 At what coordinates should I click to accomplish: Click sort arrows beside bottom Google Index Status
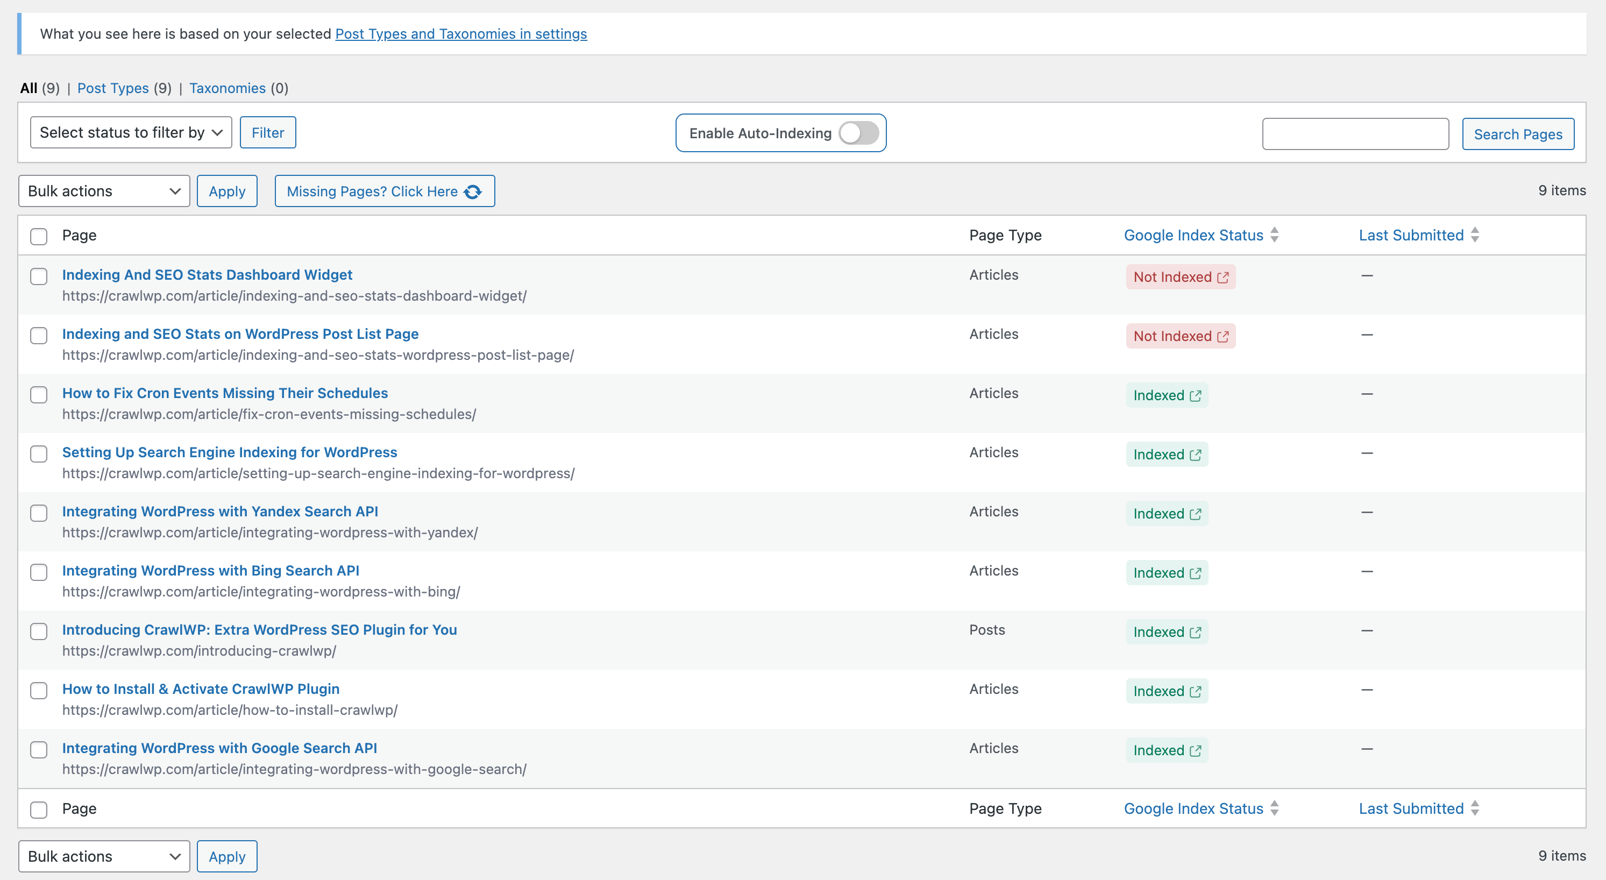pyautogui.click(x=1274, y=808)
